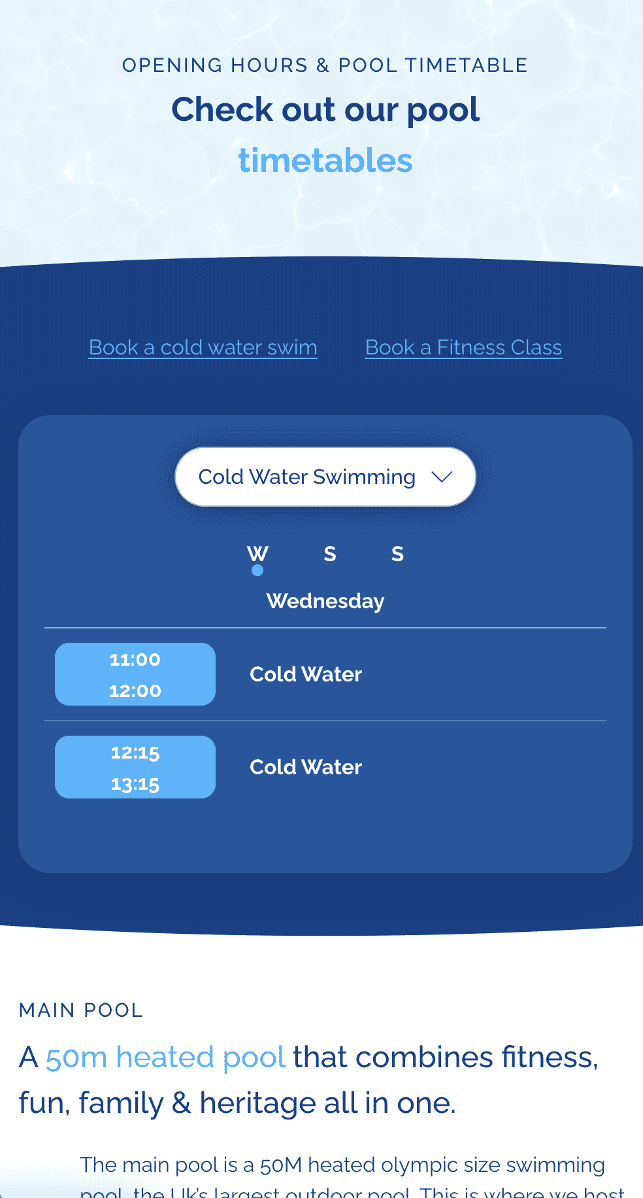Click the highlighted 50m heated pool text
643x1198 pixels.
pos(165,1057)
